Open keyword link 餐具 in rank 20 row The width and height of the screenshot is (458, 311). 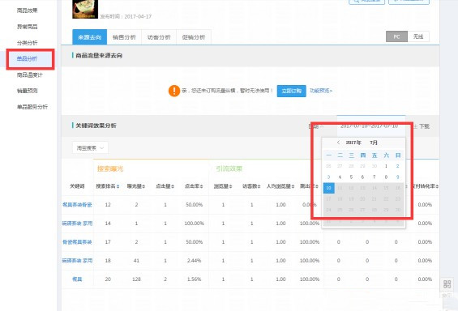point(77,279)
